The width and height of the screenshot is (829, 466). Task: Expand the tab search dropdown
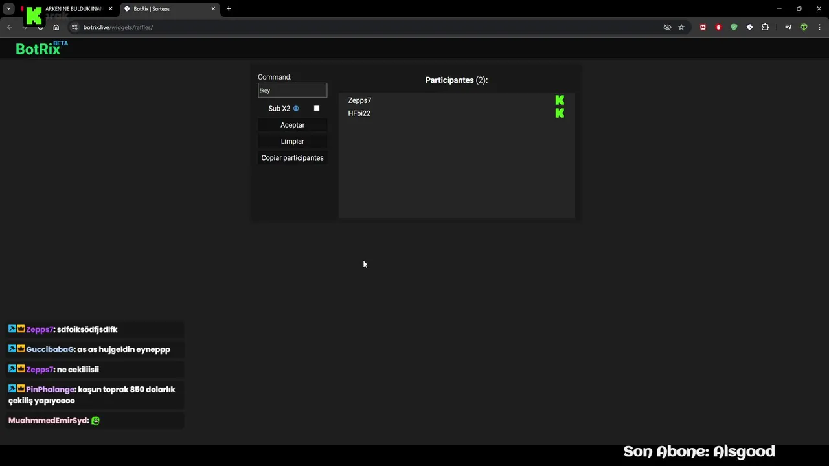[8, 9]
